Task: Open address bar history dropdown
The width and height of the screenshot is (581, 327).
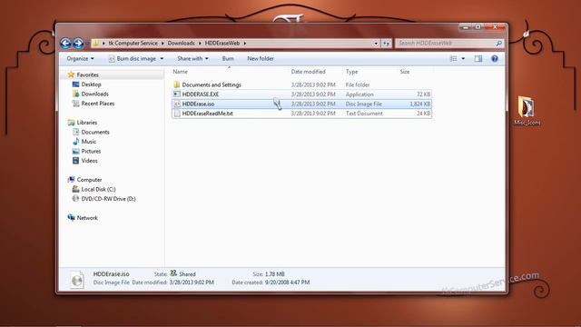Action: 376,44
